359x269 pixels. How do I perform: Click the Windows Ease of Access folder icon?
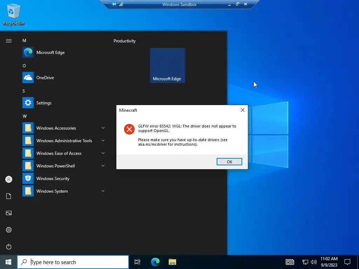click(28, 153)
